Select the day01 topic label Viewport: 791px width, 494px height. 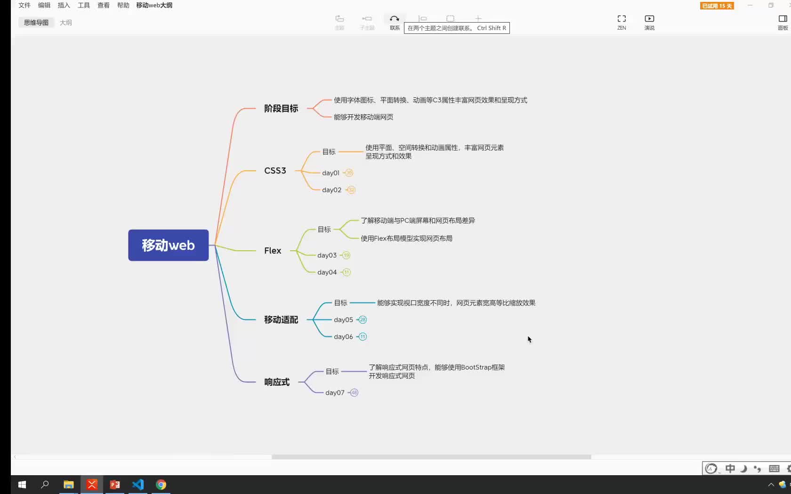click(x=331, y=173)
